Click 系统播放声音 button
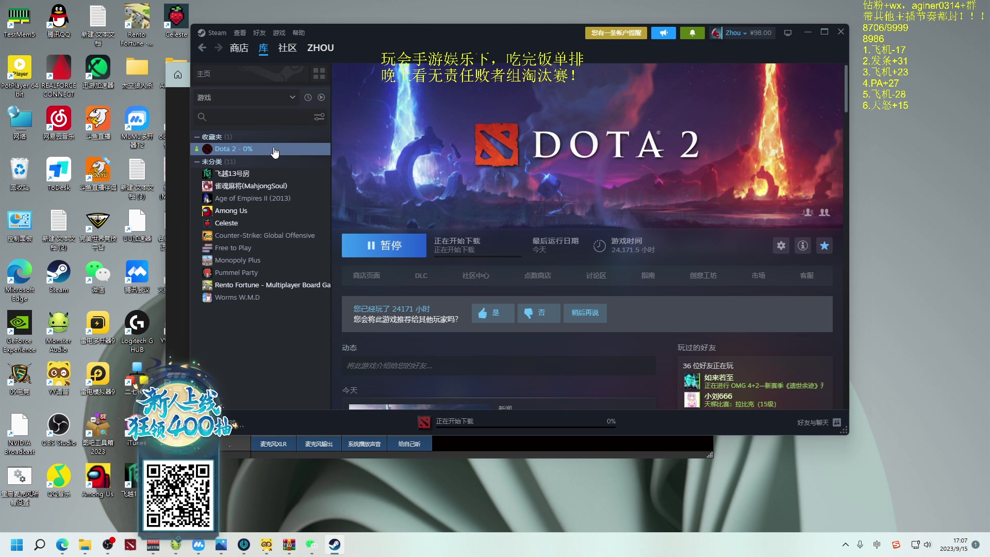This screenshot has width=990, height=557. coord(364,444)
